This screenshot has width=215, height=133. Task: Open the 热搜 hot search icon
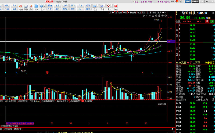click(x=116, y=6)
